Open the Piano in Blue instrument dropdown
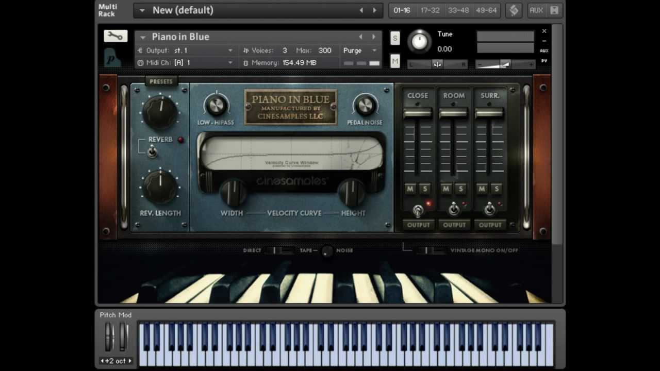 [143, 37]
